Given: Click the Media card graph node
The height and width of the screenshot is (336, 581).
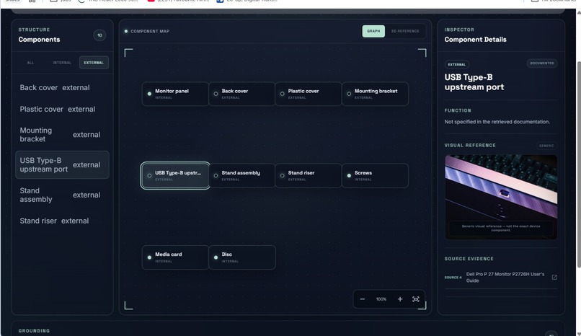Looking at the screenshot, I should click(x=175, y=257).
